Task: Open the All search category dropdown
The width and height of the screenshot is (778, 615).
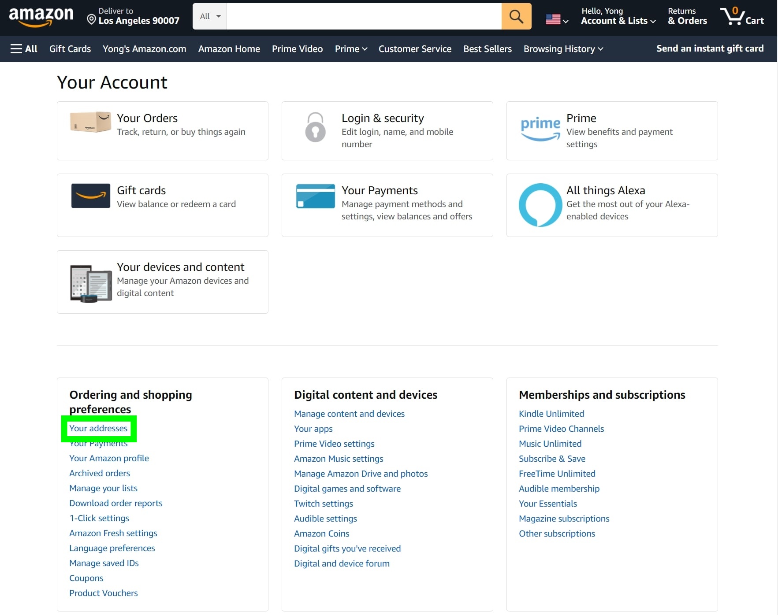Action: coord(210,16)
